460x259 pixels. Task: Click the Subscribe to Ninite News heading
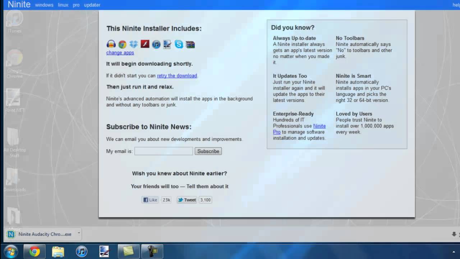(149, 127)
